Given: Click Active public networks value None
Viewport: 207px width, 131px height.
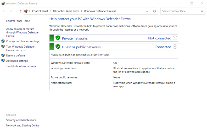Looking at the screenshot, I should (116, 77).
